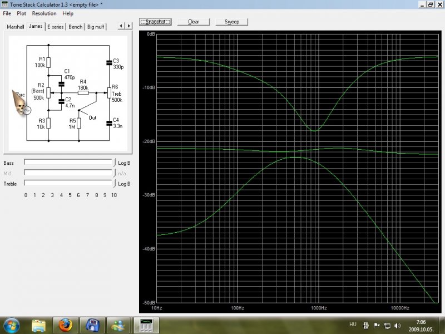
Task: Select the R3 10k resistor
Action: click(x=48, y=124)
